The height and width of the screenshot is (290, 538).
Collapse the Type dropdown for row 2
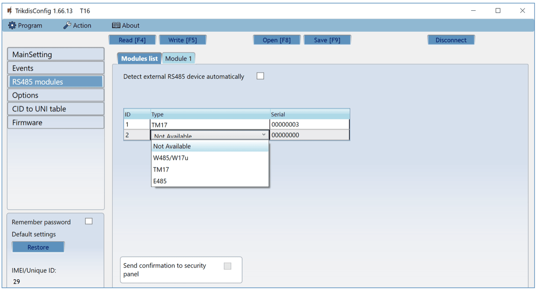tap(264, 135)
